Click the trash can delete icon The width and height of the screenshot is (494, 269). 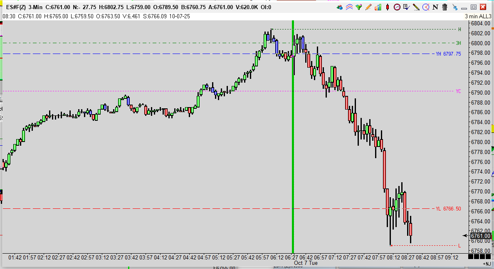click(x=445, y=7)
